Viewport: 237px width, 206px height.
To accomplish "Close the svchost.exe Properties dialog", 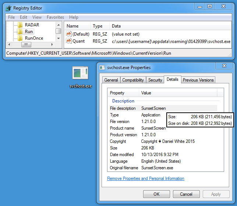I will tap(224, 66).
